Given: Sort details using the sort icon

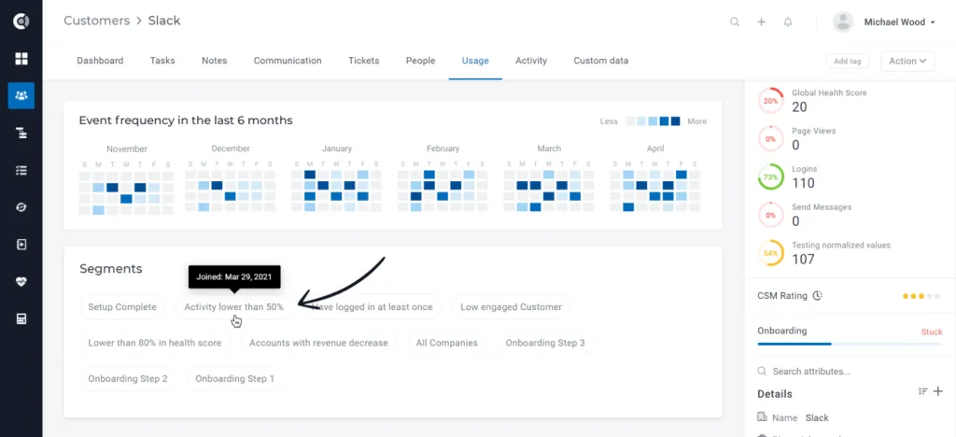Looking at the screenshot, I should (923, 391).
